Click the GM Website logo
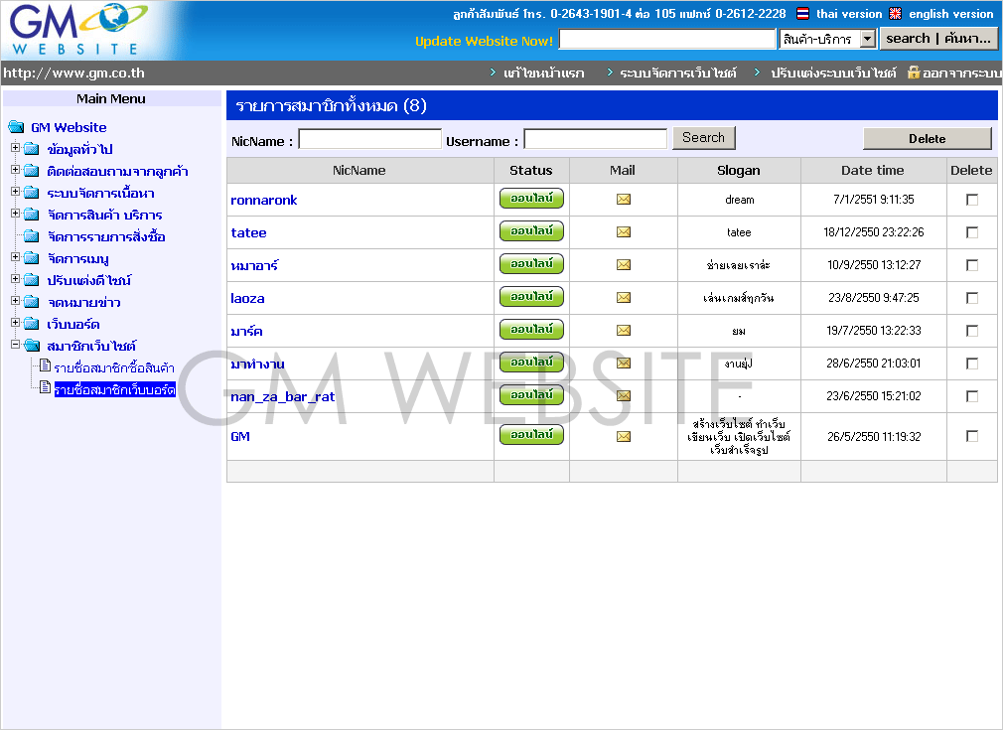This screenshot has height=730, width=1003. coord(78,30)
